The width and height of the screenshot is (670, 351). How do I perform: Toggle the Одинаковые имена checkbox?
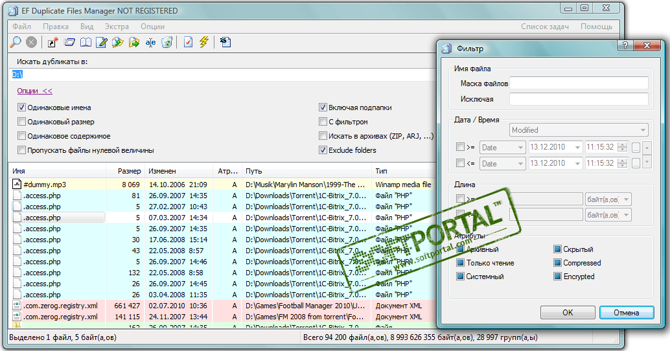pos(21,108)
